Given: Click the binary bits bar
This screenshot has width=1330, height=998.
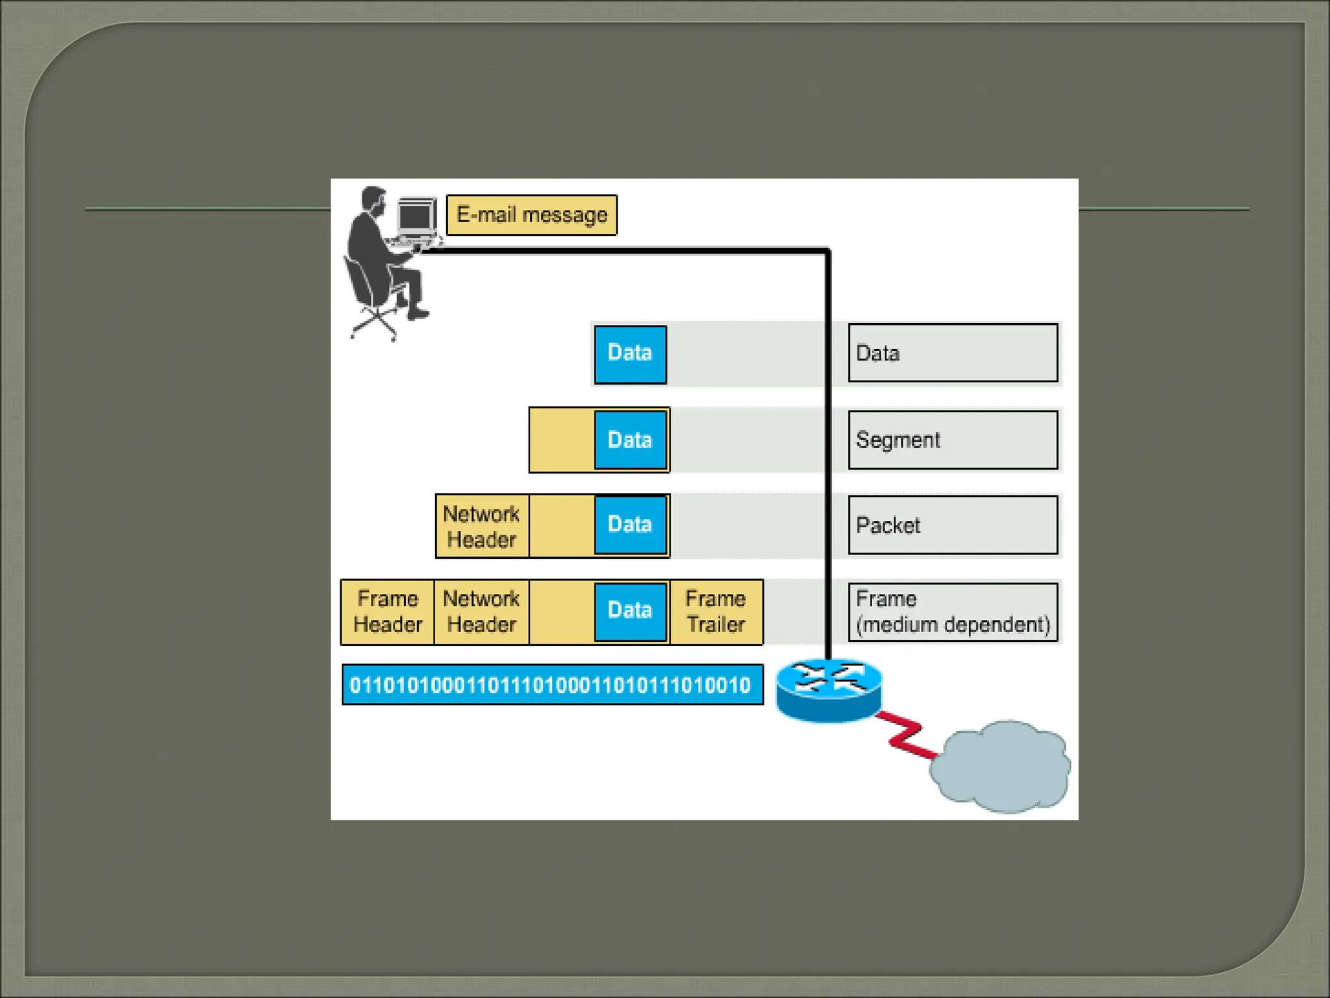Looking at the screenshot, I should tap(552, 685).
